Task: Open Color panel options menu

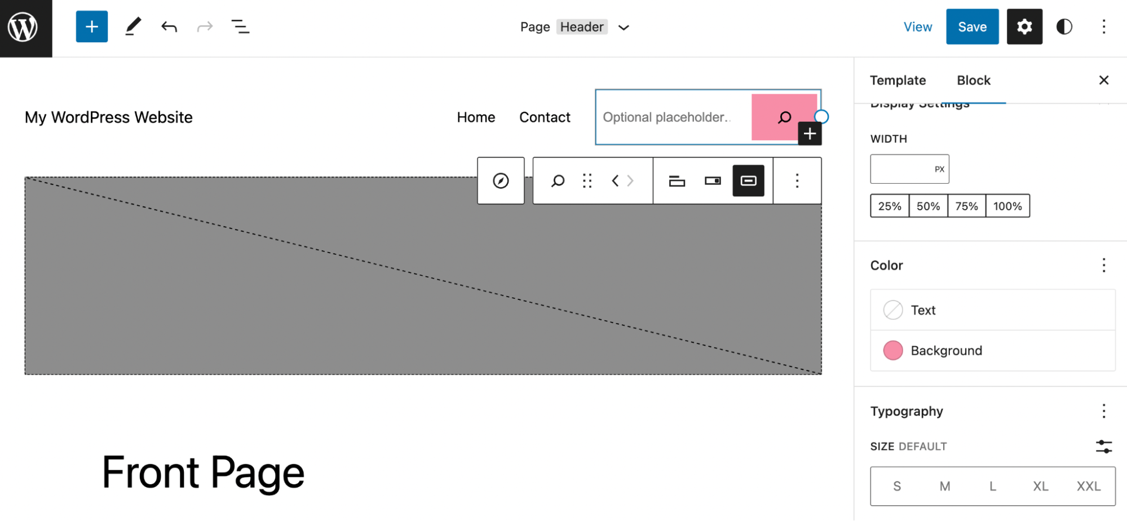Action: [1103, 265]
